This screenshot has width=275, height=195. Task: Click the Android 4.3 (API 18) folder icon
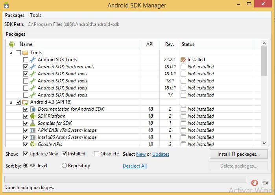coord(25,102)
